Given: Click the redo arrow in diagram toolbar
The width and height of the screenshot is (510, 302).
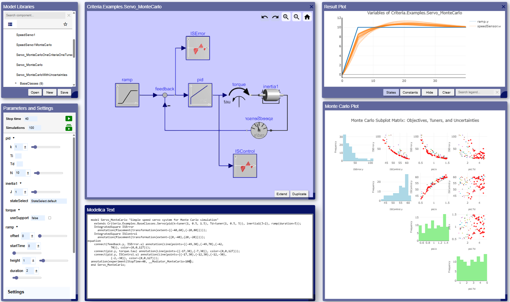Looking at the screenshot, I should (275, 17).
